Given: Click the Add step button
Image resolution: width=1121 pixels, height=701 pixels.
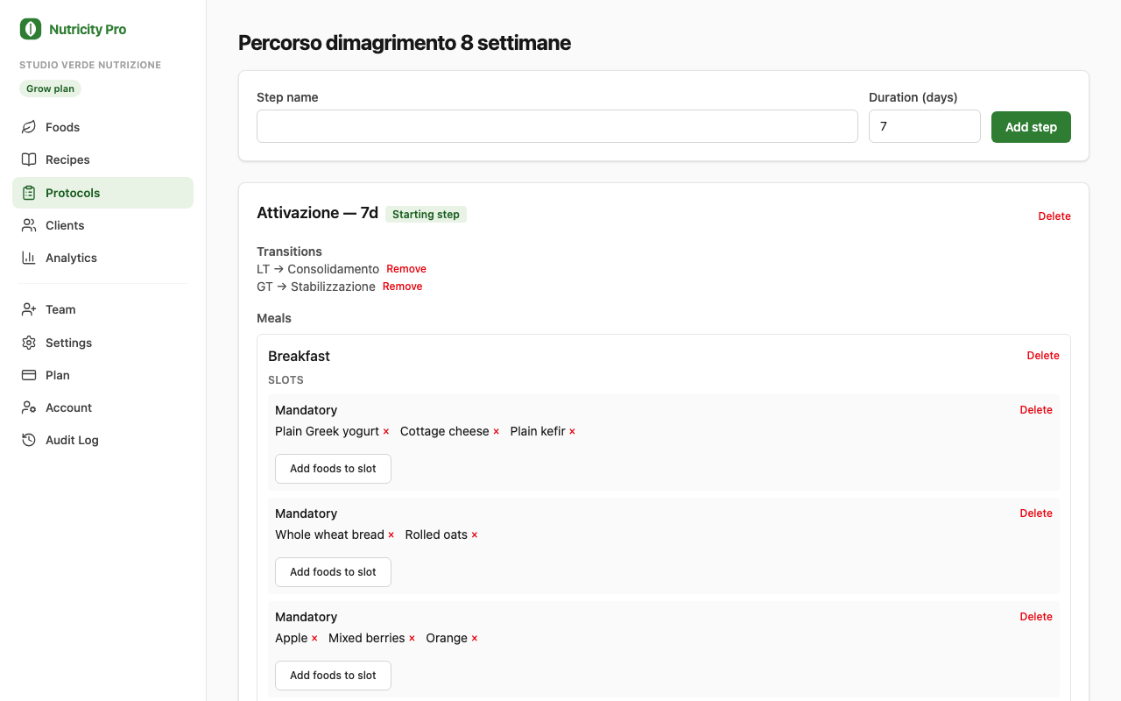Looking at the screenshot, I should click(1031, 127).
